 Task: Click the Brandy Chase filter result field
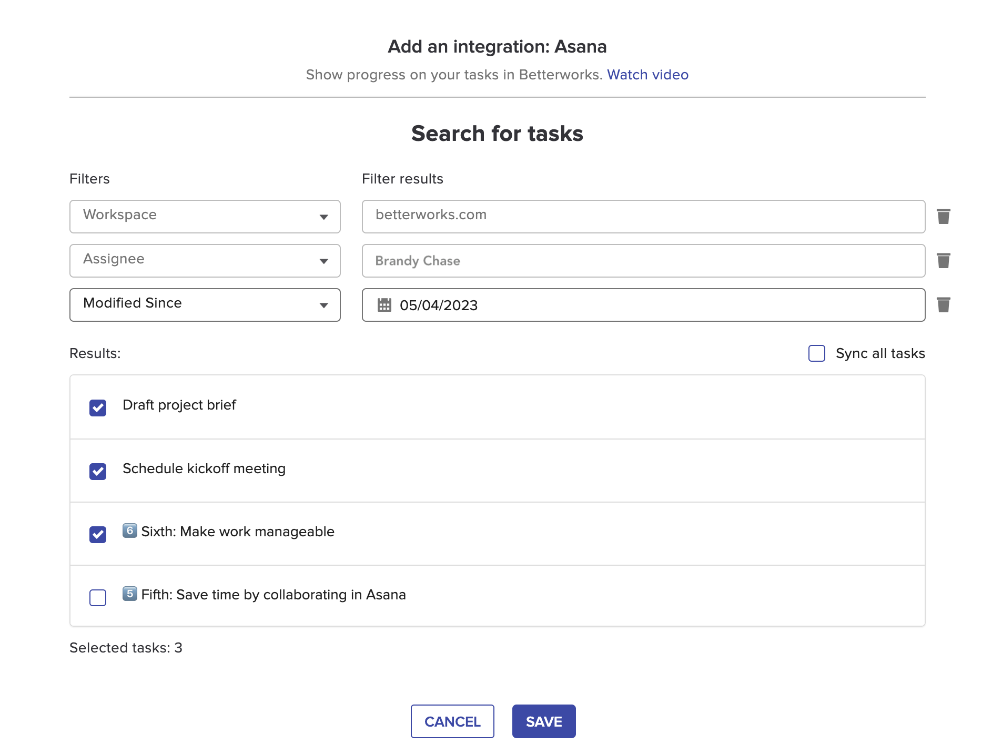tap(643, 261)
